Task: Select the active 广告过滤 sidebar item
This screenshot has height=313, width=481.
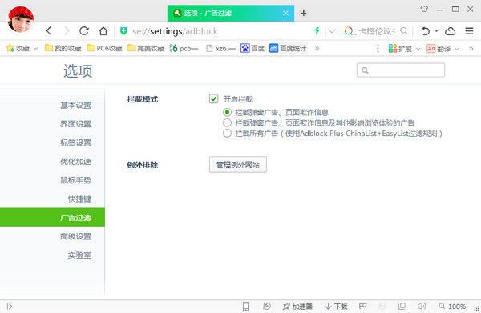Action: click(52, 217)
